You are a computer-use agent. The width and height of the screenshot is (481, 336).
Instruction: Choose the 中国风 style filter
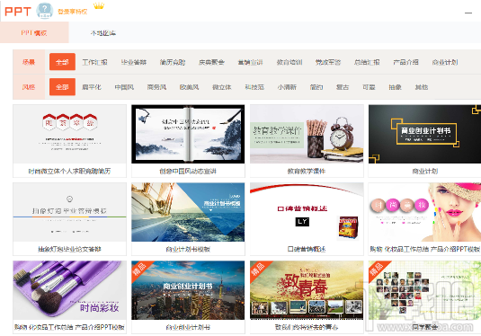(124, 87)
